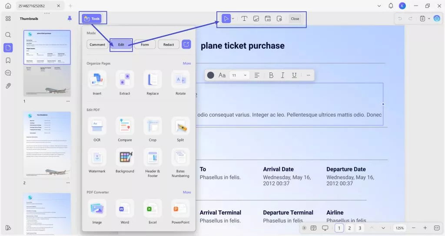This screenshot has width=445, height=236.
Task: Switch to Comment mode
Action: coord(97,45)
